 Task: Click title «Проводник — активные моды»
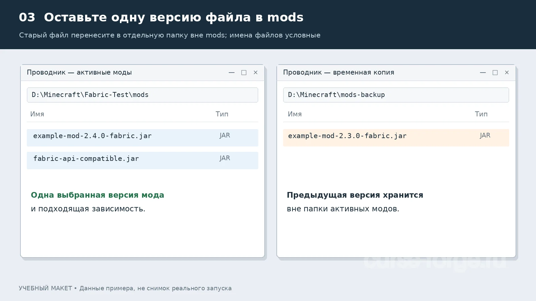coord(79,73)
